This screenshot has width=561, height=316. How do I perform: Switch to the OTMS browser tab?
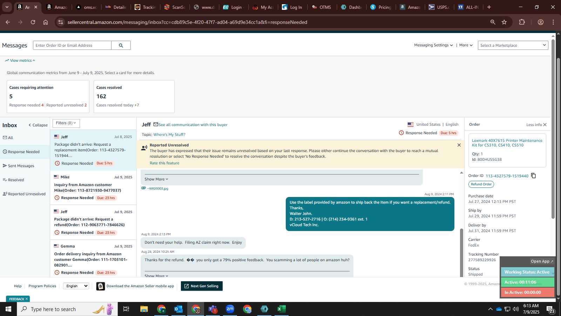(x=322, y=7)
